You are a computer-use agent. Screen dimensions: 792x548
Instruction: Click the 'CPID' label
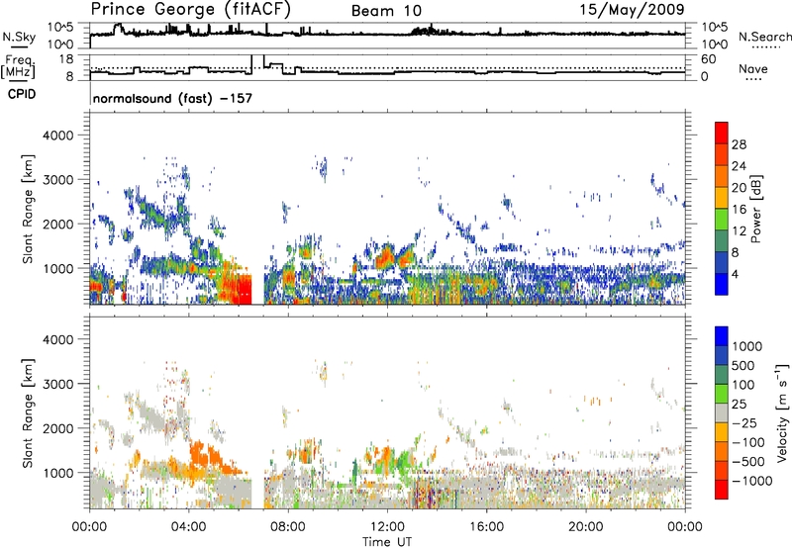coord(22,94)
